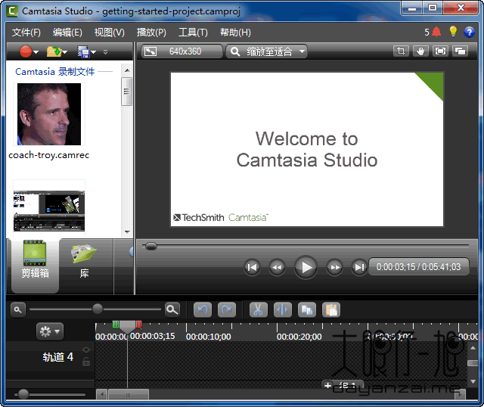The image size is (484, 407).
Task: Click the track height slider handle
Action: (23, 394)
